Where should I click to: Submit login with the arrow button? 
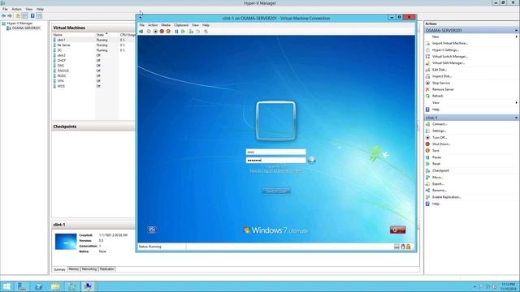pos(311,161)
